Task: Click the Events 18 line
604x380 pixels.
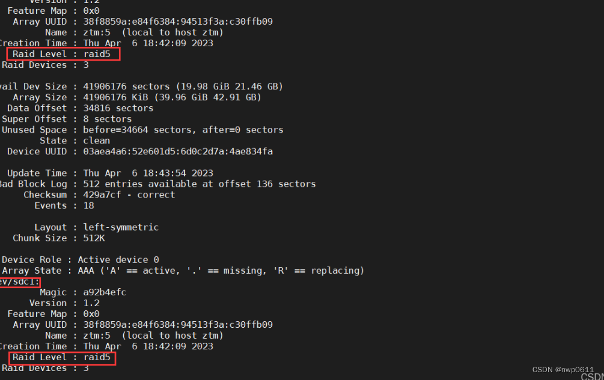Action: pyautogui.click(x=64, y=206)
